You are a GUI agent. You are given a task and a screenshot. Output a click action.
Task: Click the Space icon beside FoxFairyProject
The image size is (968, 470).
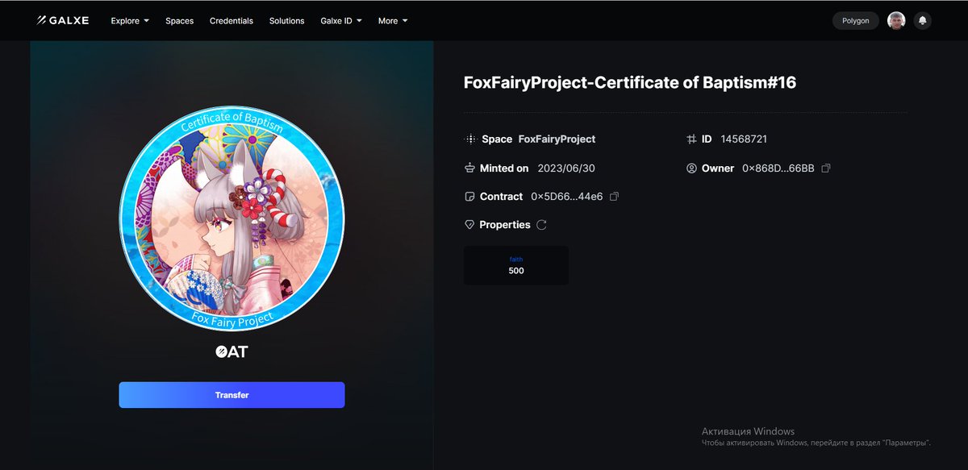pos(470,139)
